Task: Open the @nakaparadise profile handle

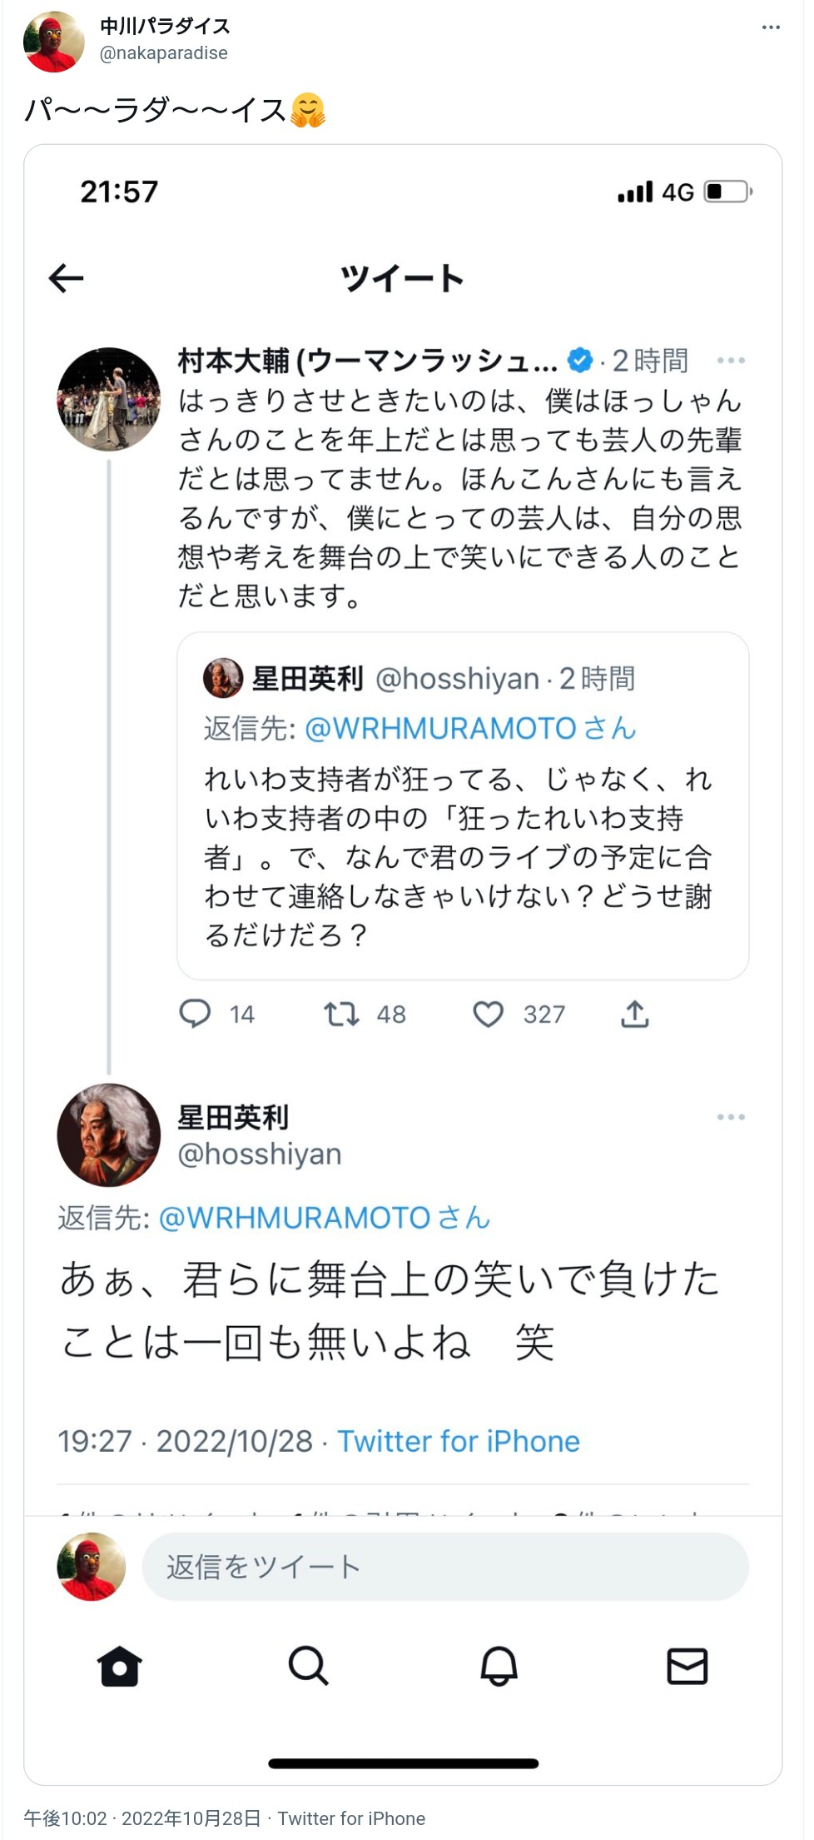Action: (x=164, y=53)
